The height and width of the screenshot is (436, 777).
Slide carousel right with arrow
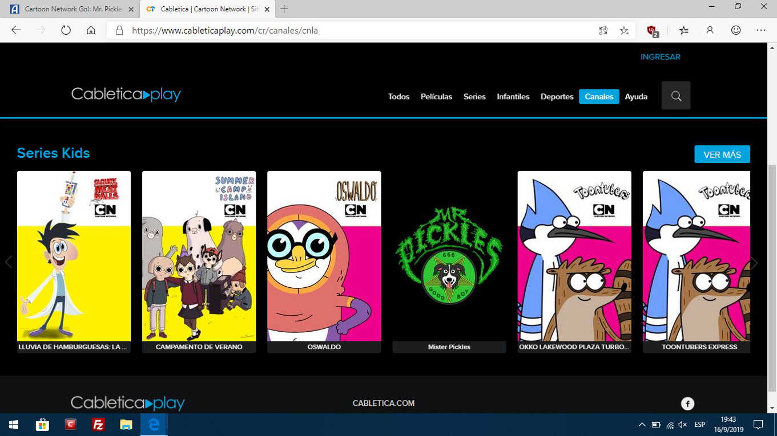click(754, 262)
